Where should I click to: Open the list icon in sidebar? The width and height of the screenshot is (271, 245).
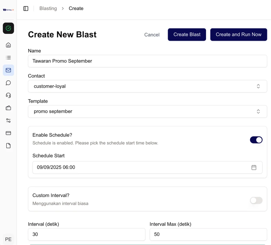click(8, 57)
